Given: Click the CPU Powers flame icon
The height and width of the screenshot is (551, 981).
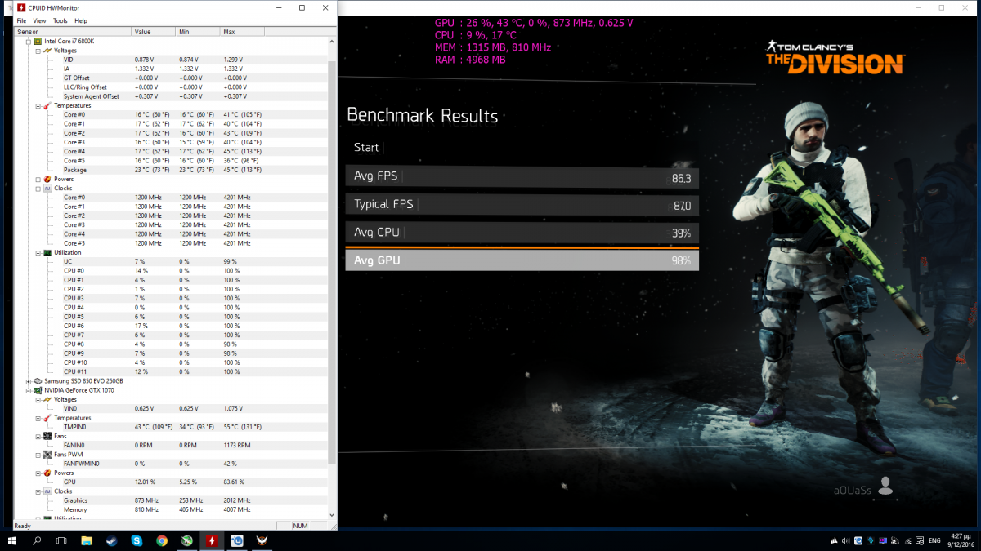Looking at the screenshot, I should (47, 179).
